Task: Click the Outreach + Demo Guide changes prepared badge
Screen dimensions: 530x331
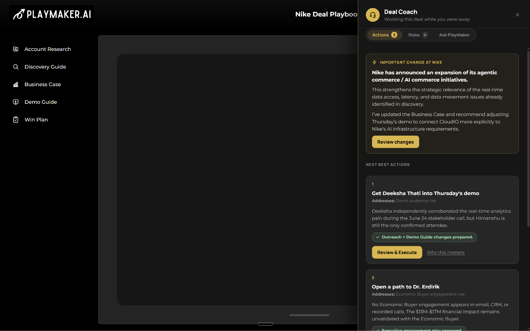Action: (424, 237)
